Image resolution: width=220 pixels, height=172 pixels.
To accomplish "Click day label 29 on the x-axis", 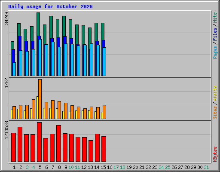I will (193, 167).
